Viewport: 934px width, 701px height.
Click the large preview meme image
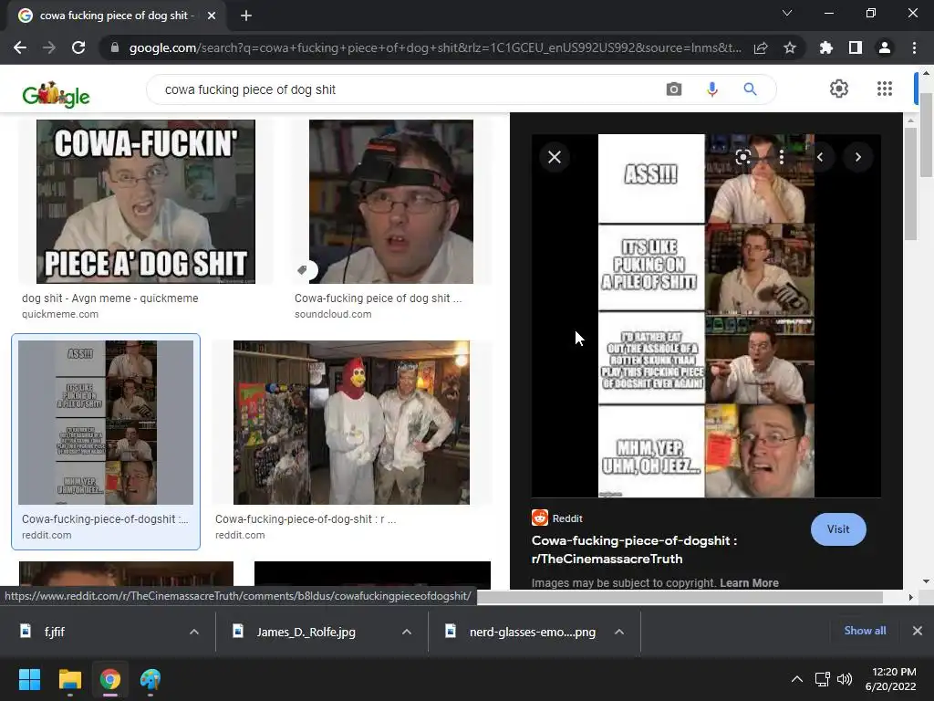[x=706, y=316]
